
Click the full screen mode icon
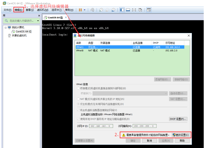click(134, 10)
